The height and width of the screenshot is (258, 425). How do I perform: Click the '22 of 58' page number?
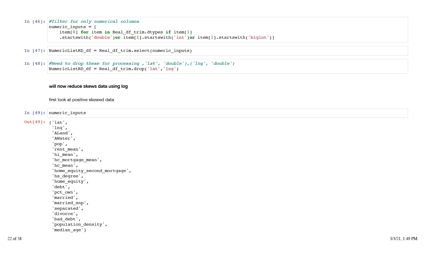pos(14,239)
